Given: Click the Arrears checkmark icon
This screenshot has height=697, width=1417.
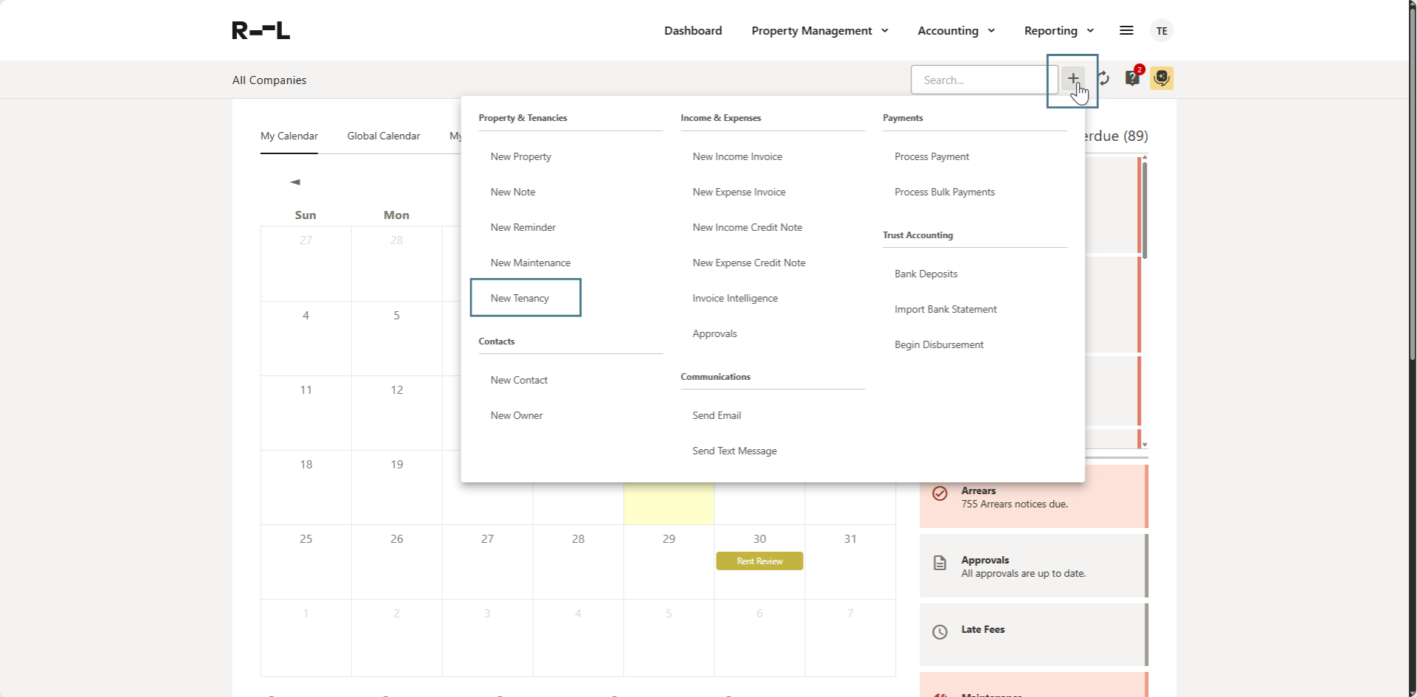Looking at the screenshot, I should 940,493.
